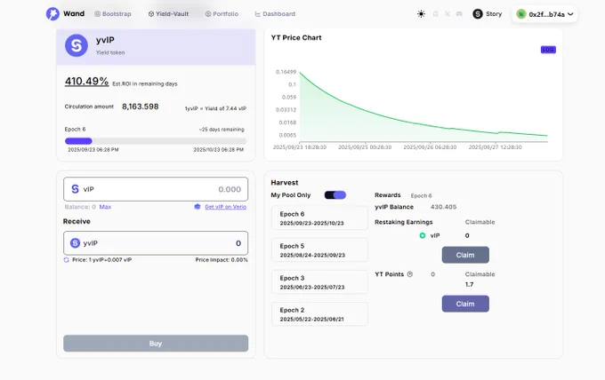Click the Harvest heading

[x=285, y=183]
